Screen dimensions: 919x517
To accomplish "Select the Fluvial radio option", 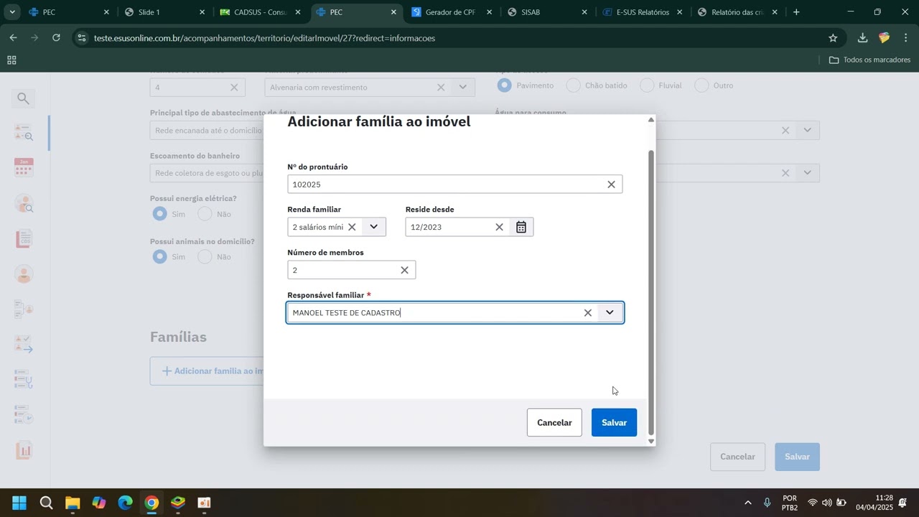I will [647, 85].
